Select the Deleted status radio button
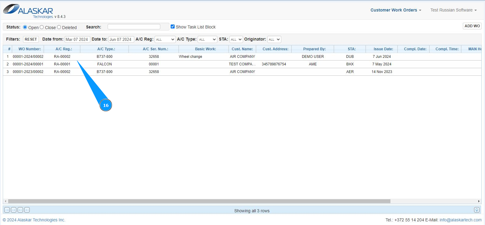 (59, 27)
